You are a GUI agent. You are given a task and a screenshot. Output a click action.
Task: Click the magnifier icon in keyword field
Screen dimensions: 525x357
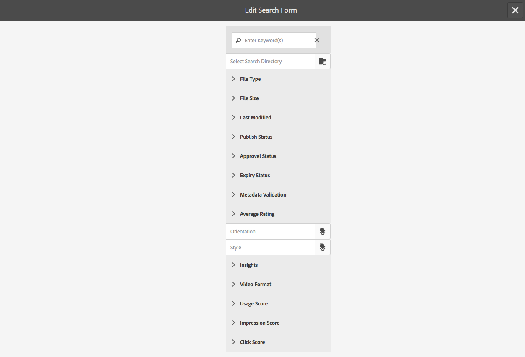(238, 40)
